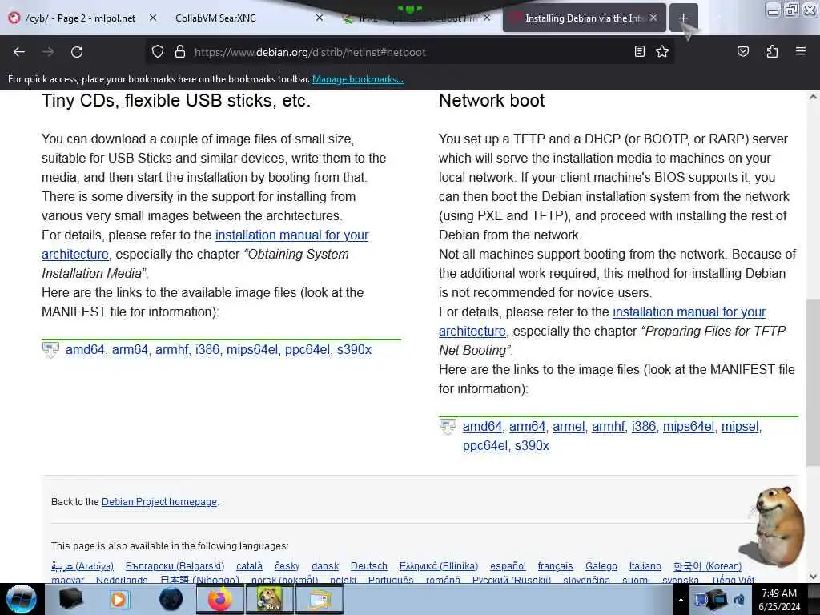Open a new tab with plus button

[x=684, y=18]
